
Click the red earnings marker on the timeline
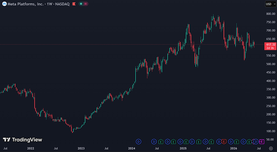coord(224,142)
